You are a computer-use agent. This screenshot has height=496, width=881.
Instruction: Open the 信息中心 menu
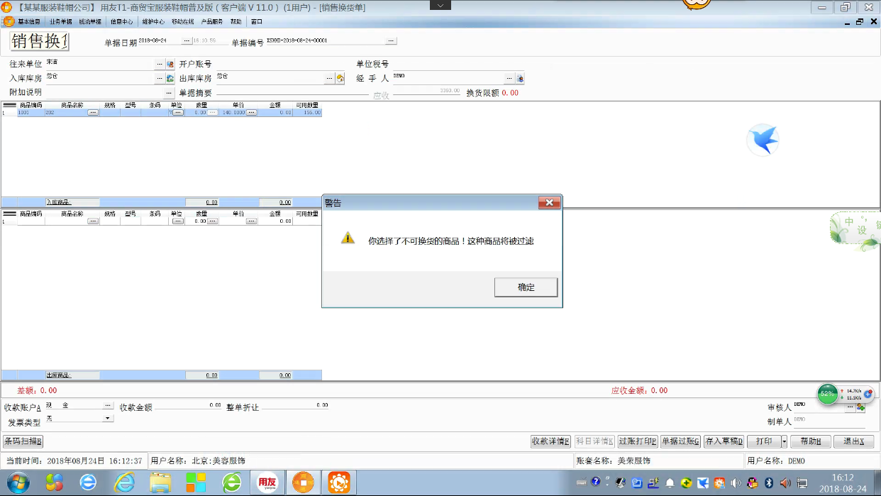(121, 22)
